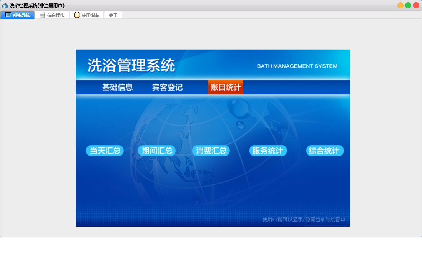
Task: Click the F8 hint text at bottom
Action: (304, 219)
